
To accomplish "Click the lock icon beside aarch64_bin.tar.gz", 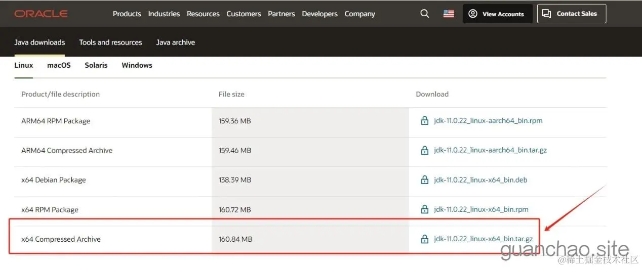I will pyautogui.click(x=425, y=150).
